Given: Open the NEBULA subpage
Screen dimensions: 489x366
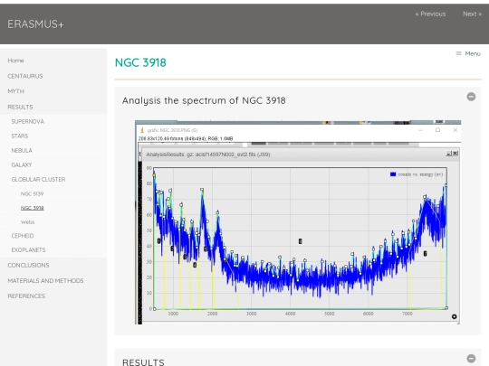Looking at the screenshot, I should pos(22,150).
